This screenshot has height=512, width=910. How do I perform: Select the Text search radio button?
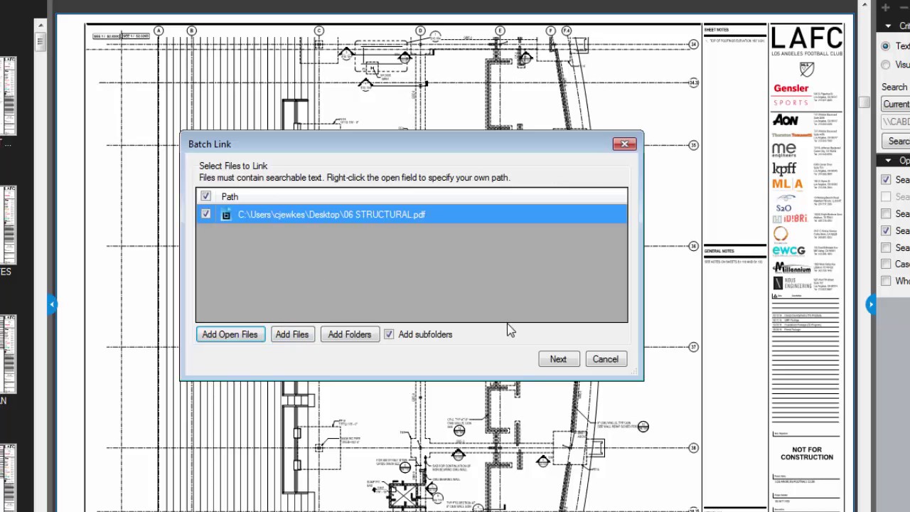[885, 46]
